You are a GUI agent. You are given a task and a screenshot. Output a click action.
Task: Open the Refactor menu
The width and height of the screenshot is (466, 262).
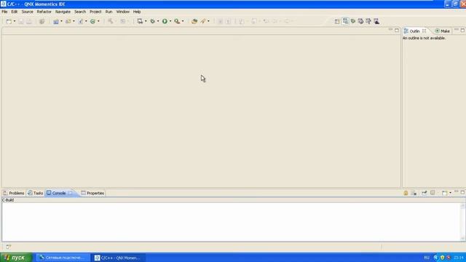(44, 12)
